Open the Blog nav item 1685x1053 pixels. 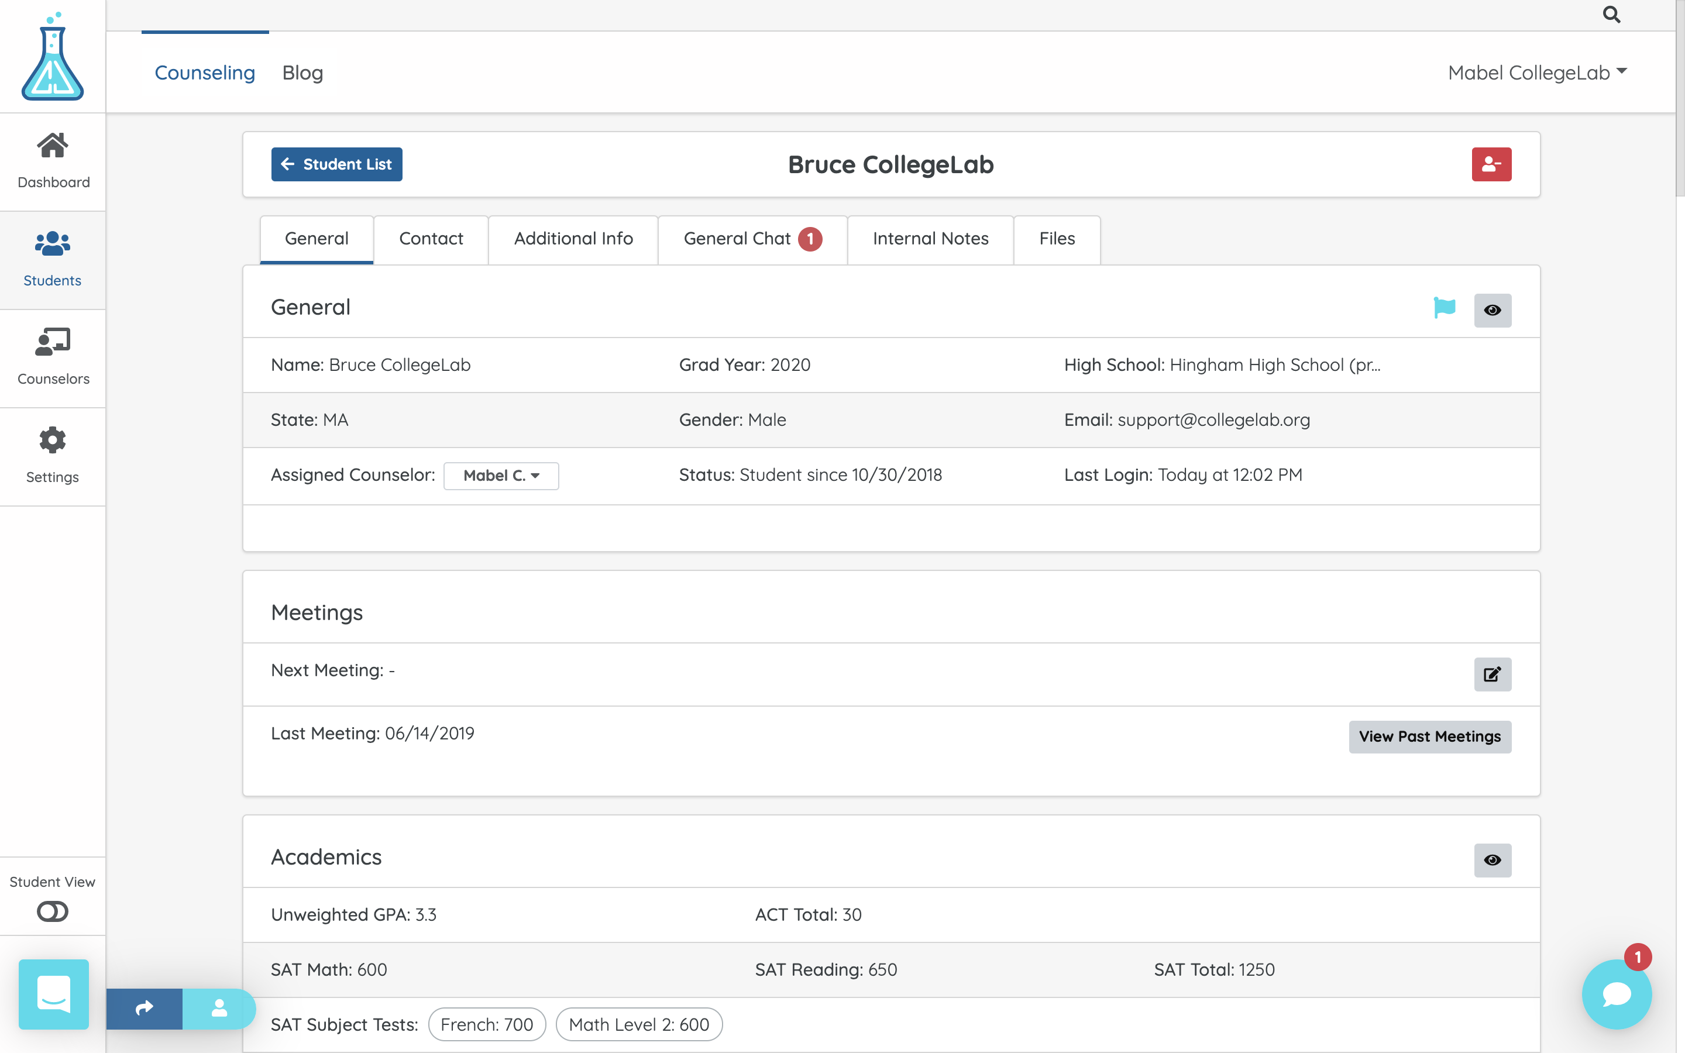(x=302, y=73)
